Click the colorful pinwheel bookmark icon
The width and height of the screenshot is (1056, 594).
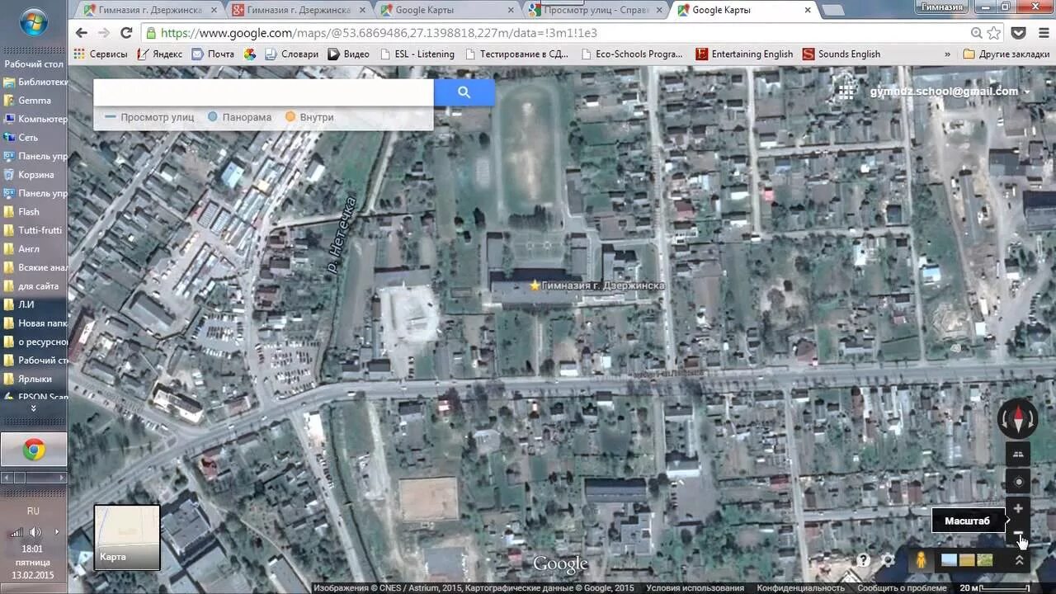click(249, 54)
